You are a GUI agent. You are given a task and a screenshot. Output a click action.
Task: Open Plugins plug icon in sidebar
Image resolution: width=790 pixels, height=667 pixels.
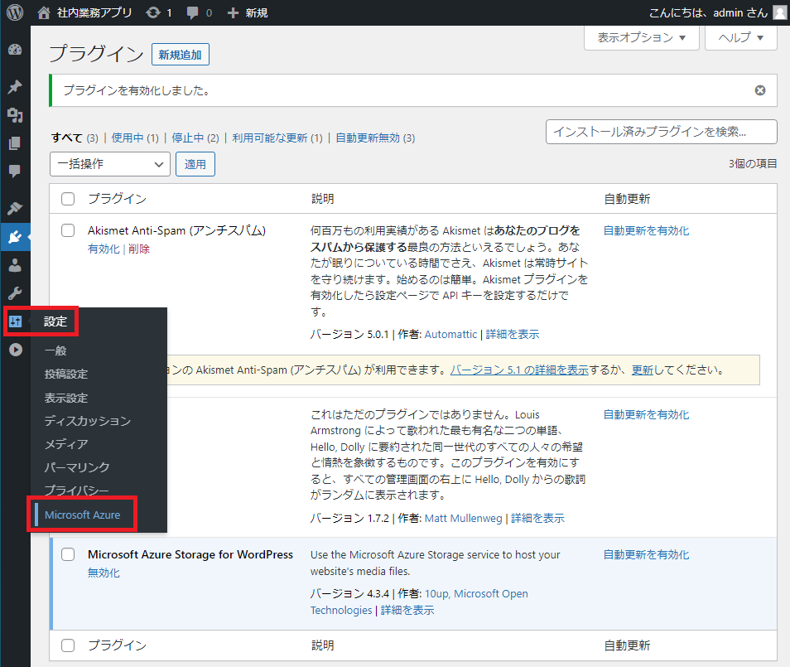[x=15, y=236]
